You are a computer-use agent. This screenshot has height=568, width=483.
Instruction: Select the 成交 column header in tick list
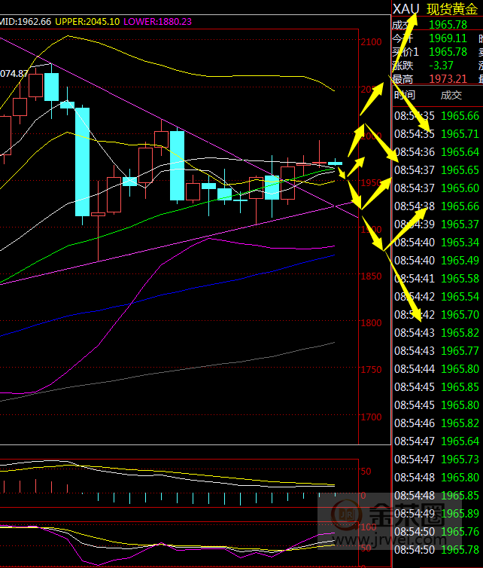coord(451,95)
